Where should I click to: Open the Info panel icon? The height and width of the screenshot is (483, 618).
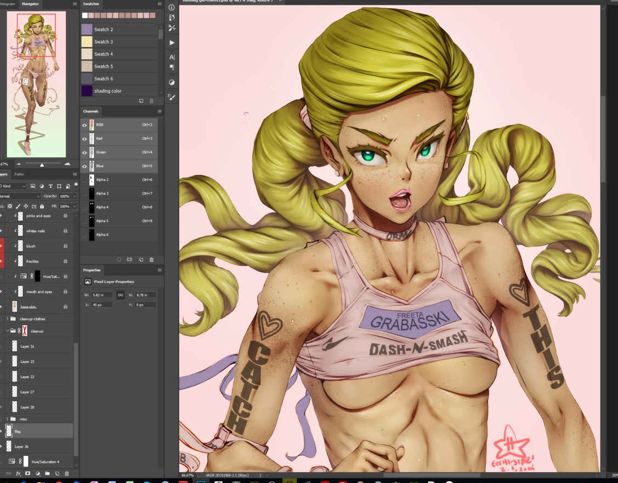coord(172,7)
